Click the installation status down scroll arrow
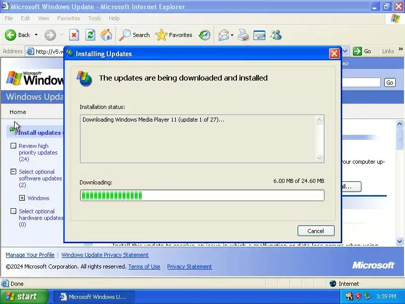 [x=319, y=158]
